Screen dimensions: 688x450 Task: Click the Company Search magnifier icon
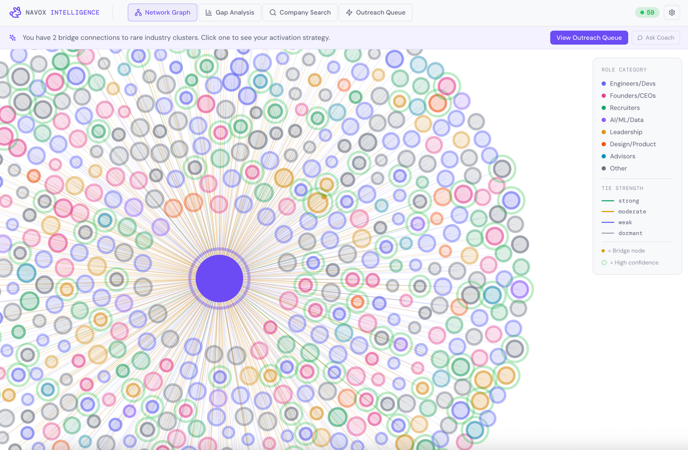click(273, 13)
